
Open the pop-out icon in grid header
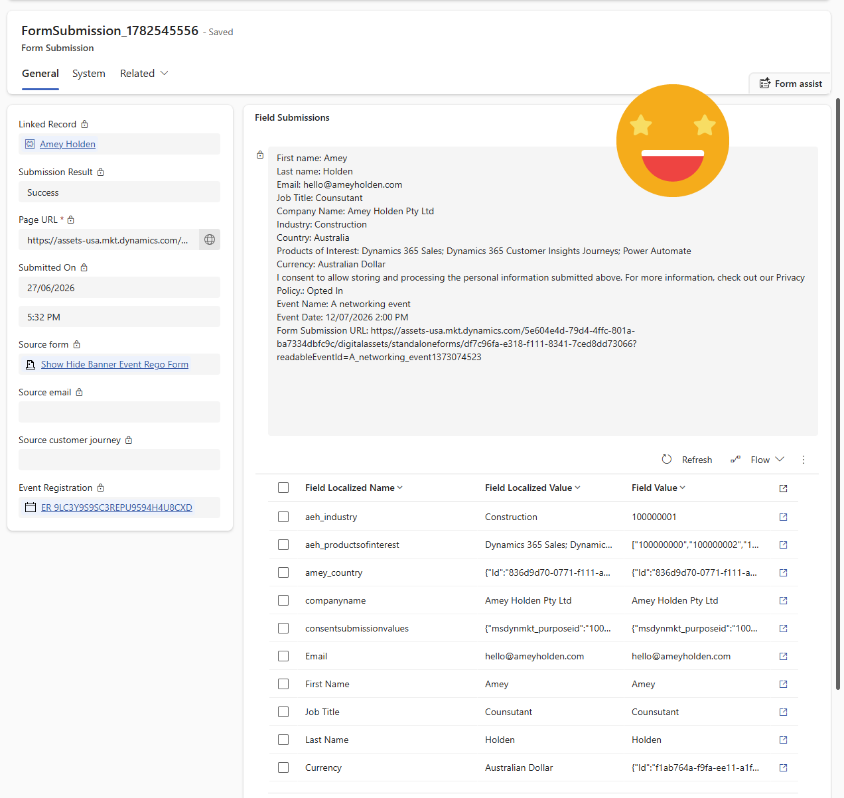(783, 488)
